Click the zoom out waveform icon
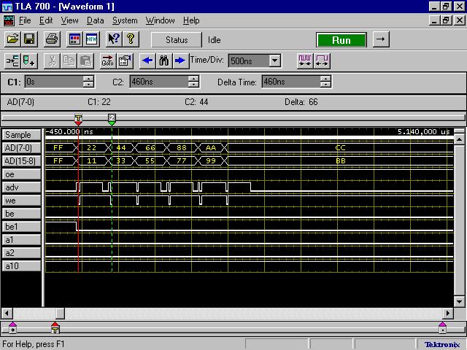467x350 pixels. [x=305, y=61]
